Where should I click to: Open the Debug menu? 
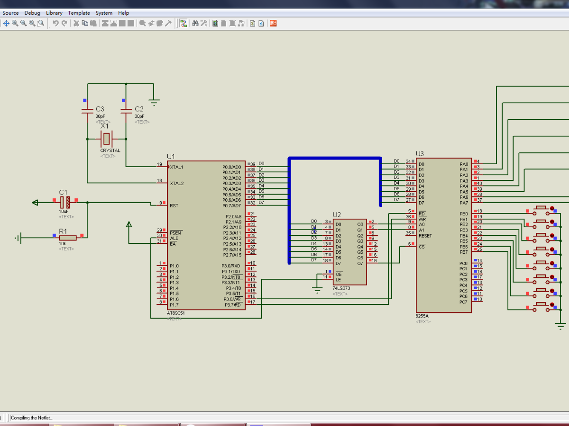pos(32,13)
